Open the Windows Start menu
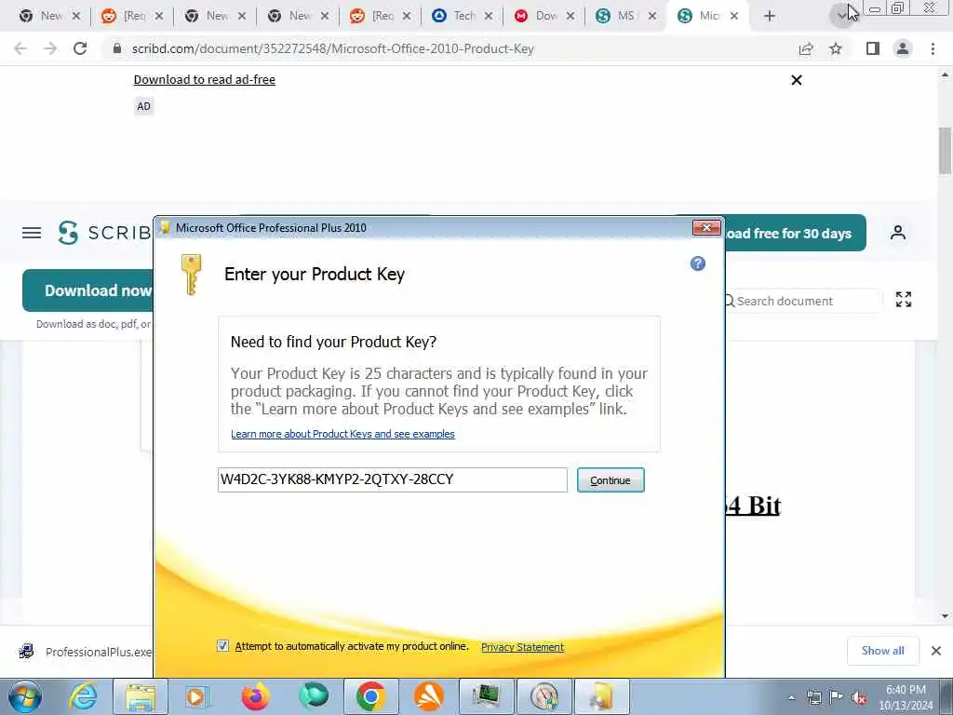The height and width of the screenshot is (715, 953). [25, 696]
